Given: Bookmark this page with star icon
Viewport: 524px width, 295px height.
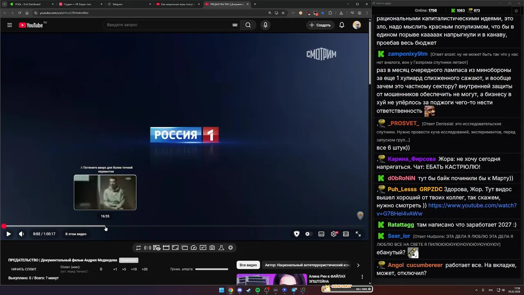Looking at the screenshot, I should point(283,13).
